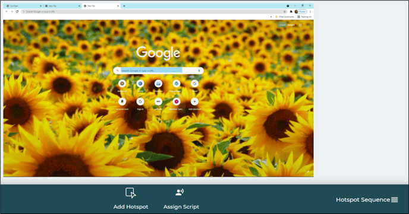
Task: Close the second browser tab
Action: pos(79,6)
